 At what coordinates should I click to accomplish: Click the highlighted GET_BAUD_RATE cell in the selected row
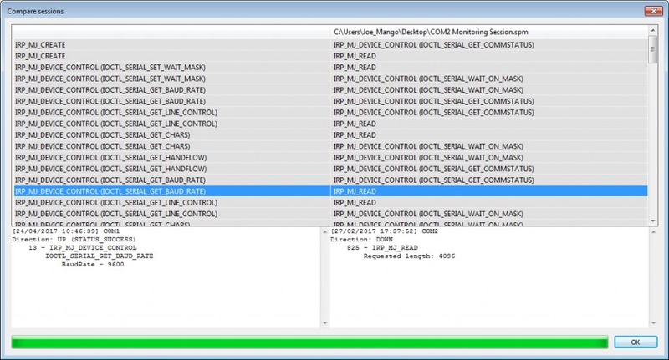coord(171,191)
